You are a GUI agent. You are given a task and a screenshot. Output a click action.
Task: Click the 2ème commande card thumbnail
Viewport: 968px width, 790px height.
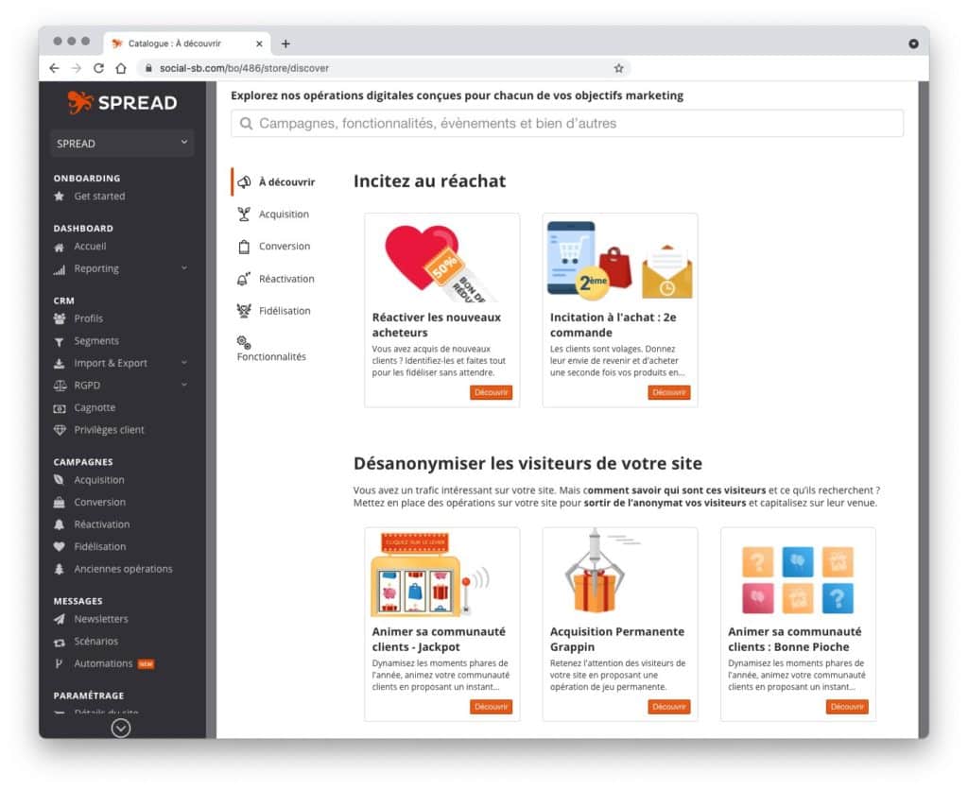coord(620,262)
